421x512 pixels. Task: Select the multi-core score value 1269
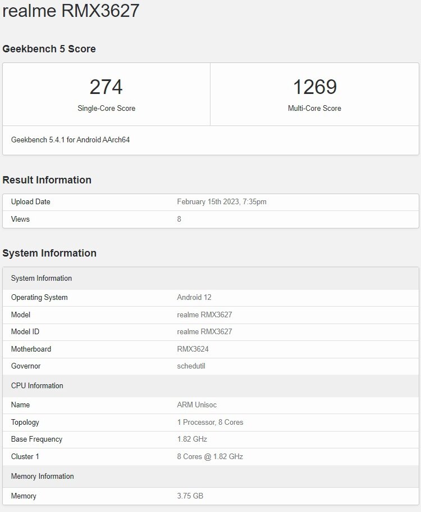(x=315, y=87)
